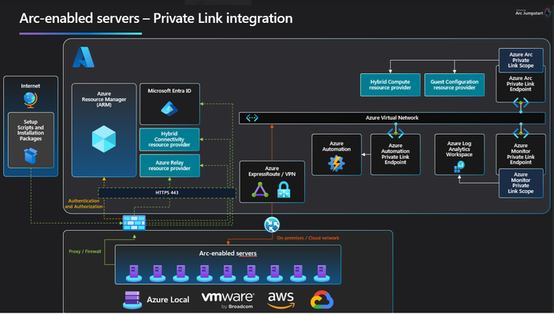Image resolution: width=554 pixels, height=315 pixels.
Task: Click the ExpressRoute triangle icon
Action: [260, 190]
